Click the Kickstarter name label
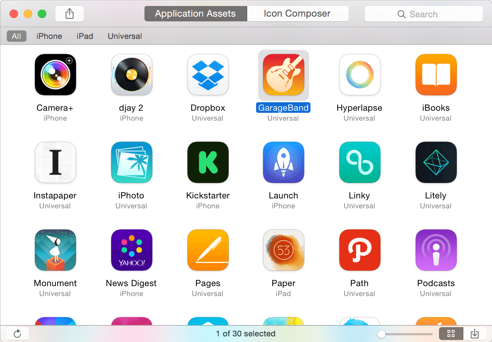This screenshot has width=492, height=342. 208,196
